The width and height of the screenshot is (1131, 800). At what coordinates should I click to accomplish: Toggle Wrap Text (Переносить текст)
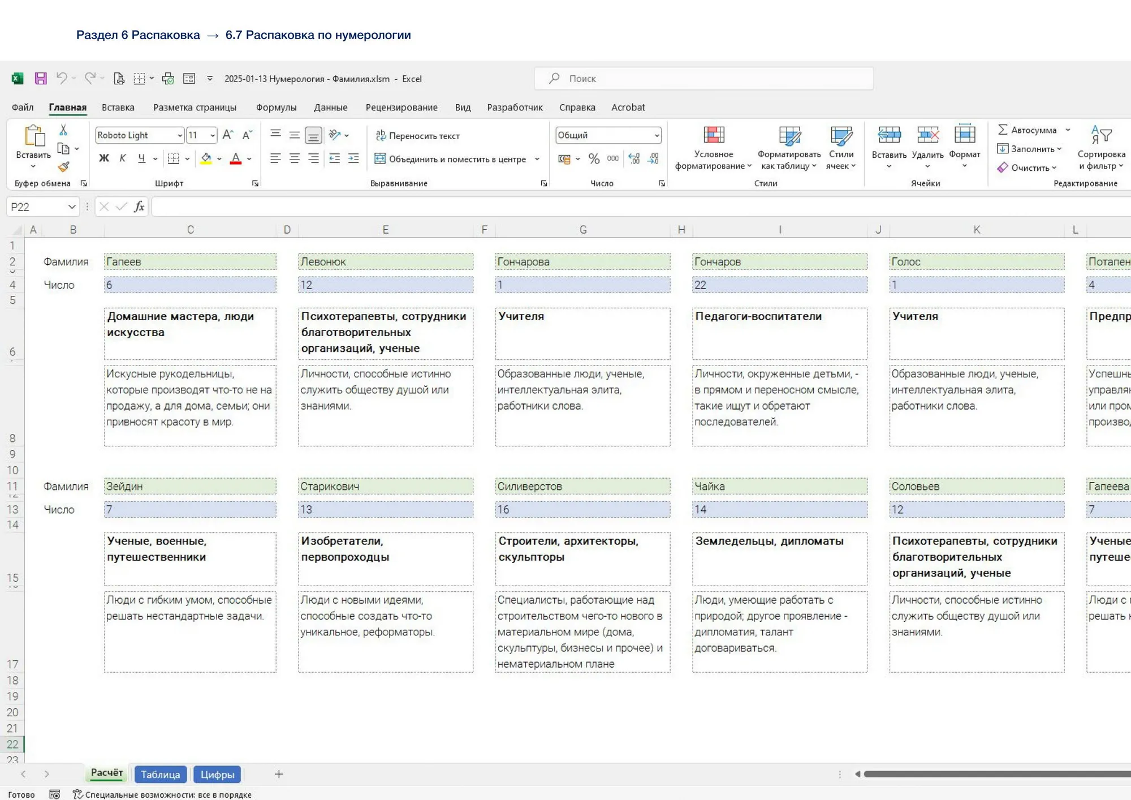418,136
